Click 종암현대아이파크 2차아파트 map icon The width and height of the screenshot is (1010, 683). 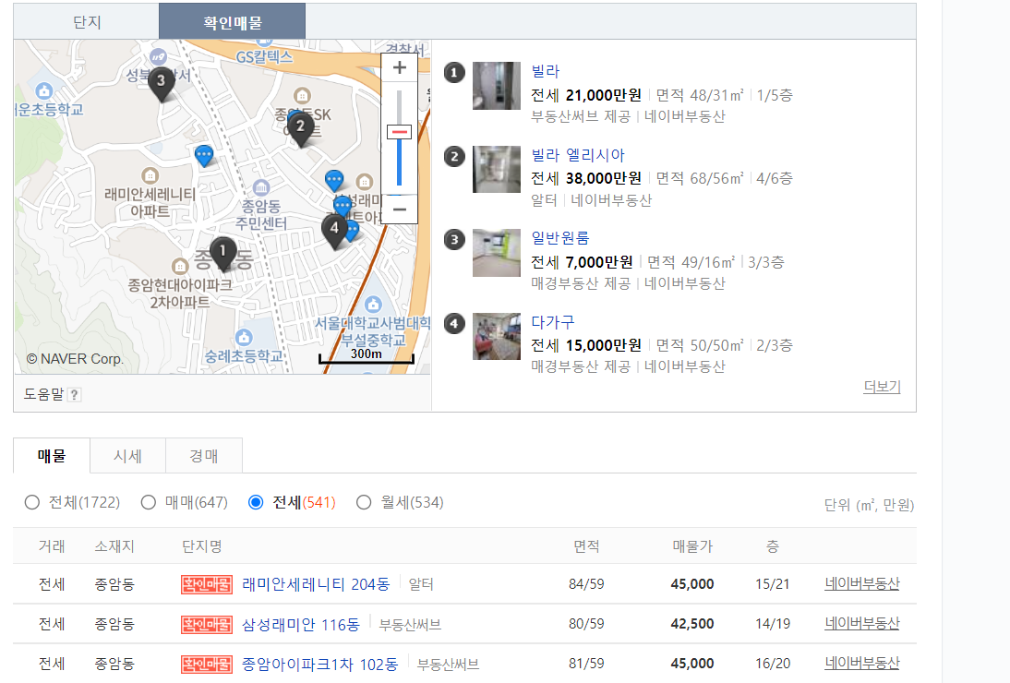click(180, 266)
